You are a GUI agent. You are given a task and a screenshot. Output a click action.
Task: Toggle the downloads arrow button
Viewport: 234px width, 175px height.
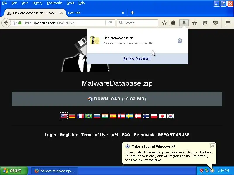pos(184,23)
